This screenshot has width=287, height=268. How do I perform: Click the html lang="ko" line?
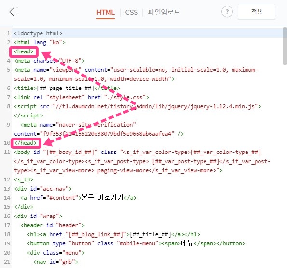40,42
